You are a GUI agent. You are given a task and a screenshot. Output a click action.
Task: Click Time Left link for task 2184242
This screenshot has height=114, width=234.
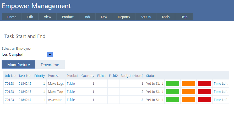click(220, 84)
